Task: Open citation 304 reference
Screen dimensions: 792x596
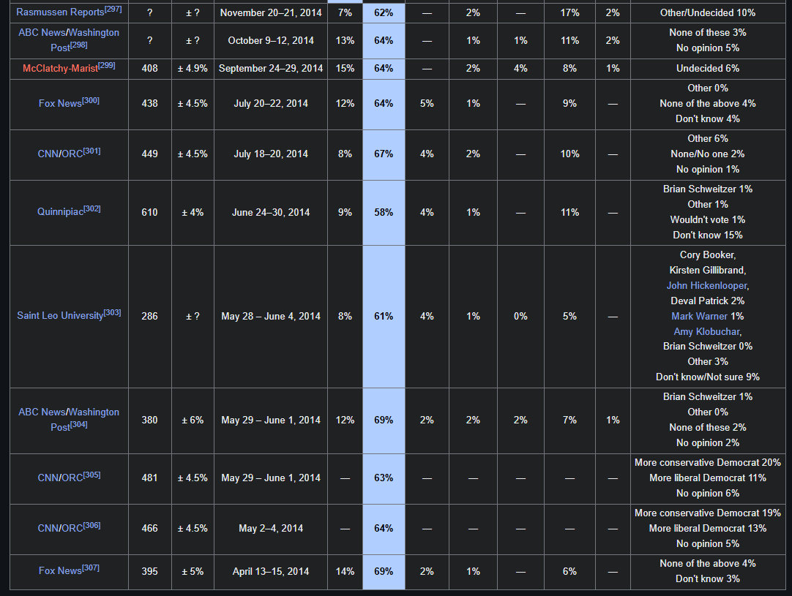Action: pyautogui.click(x=79, y=425)
